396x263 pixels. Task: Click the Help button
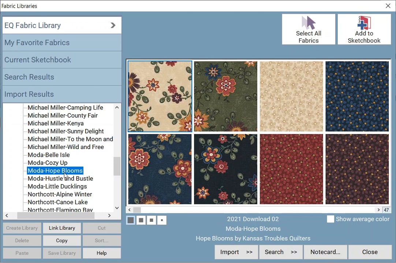[101, 253]
